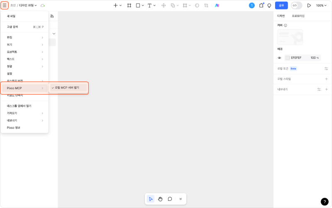
Task: Click the cloud sync status icon
Action: [x=42, y=5]
